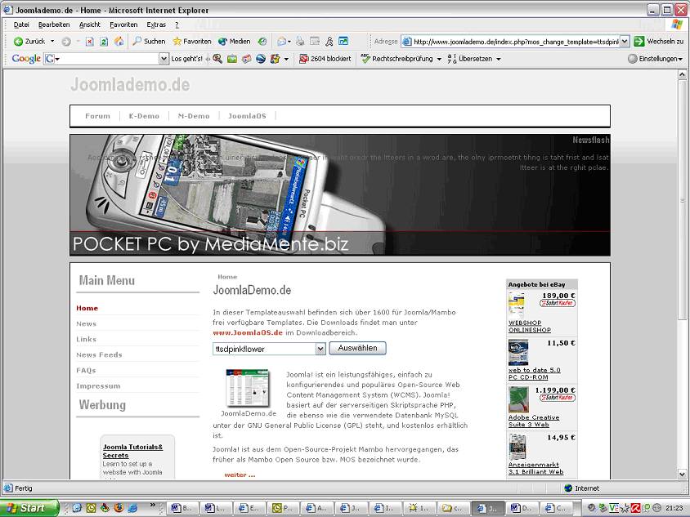Click the Google toolbar globe icon

(261, 59)
